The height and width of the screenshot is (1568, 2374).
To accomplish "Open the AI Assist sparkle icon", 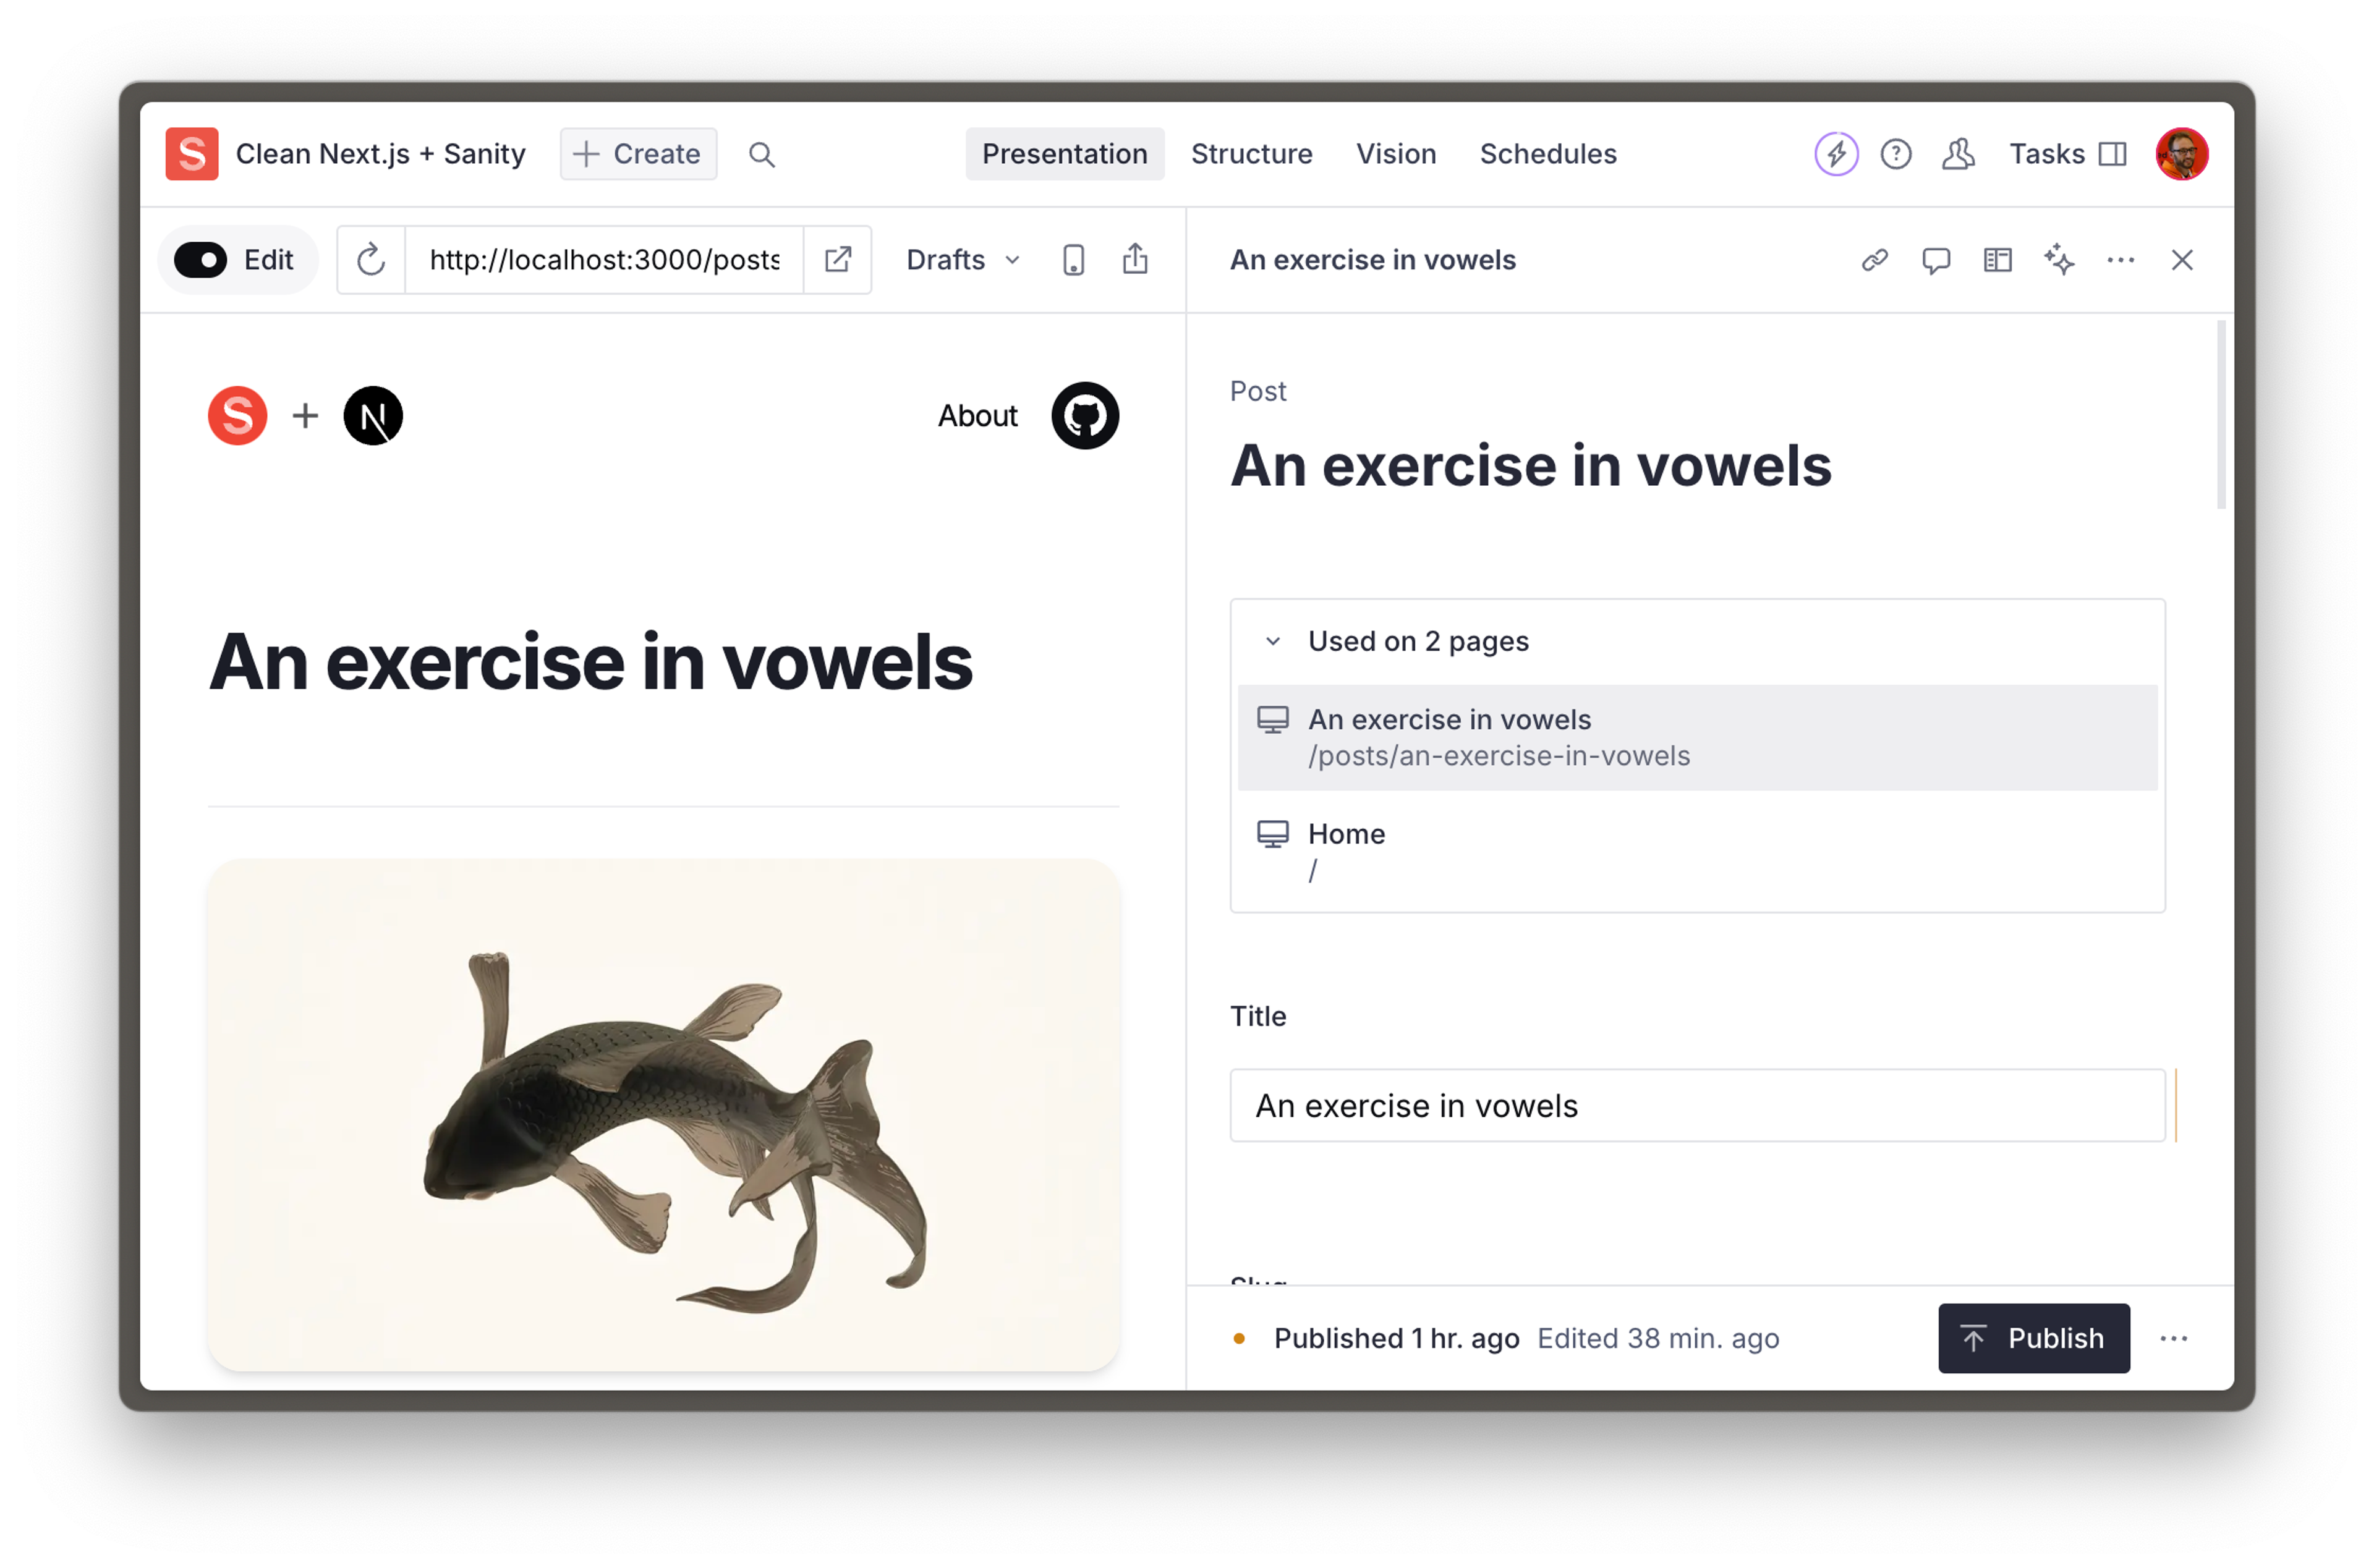I will [x=2059, y=260].
